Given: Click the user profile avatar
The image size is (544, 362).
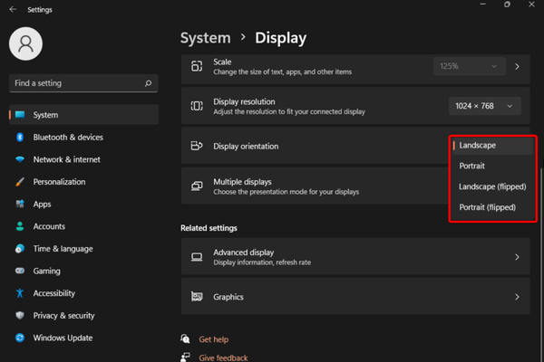Looking at the screenshot, I should pyautogui.click(x=25, y=44).
